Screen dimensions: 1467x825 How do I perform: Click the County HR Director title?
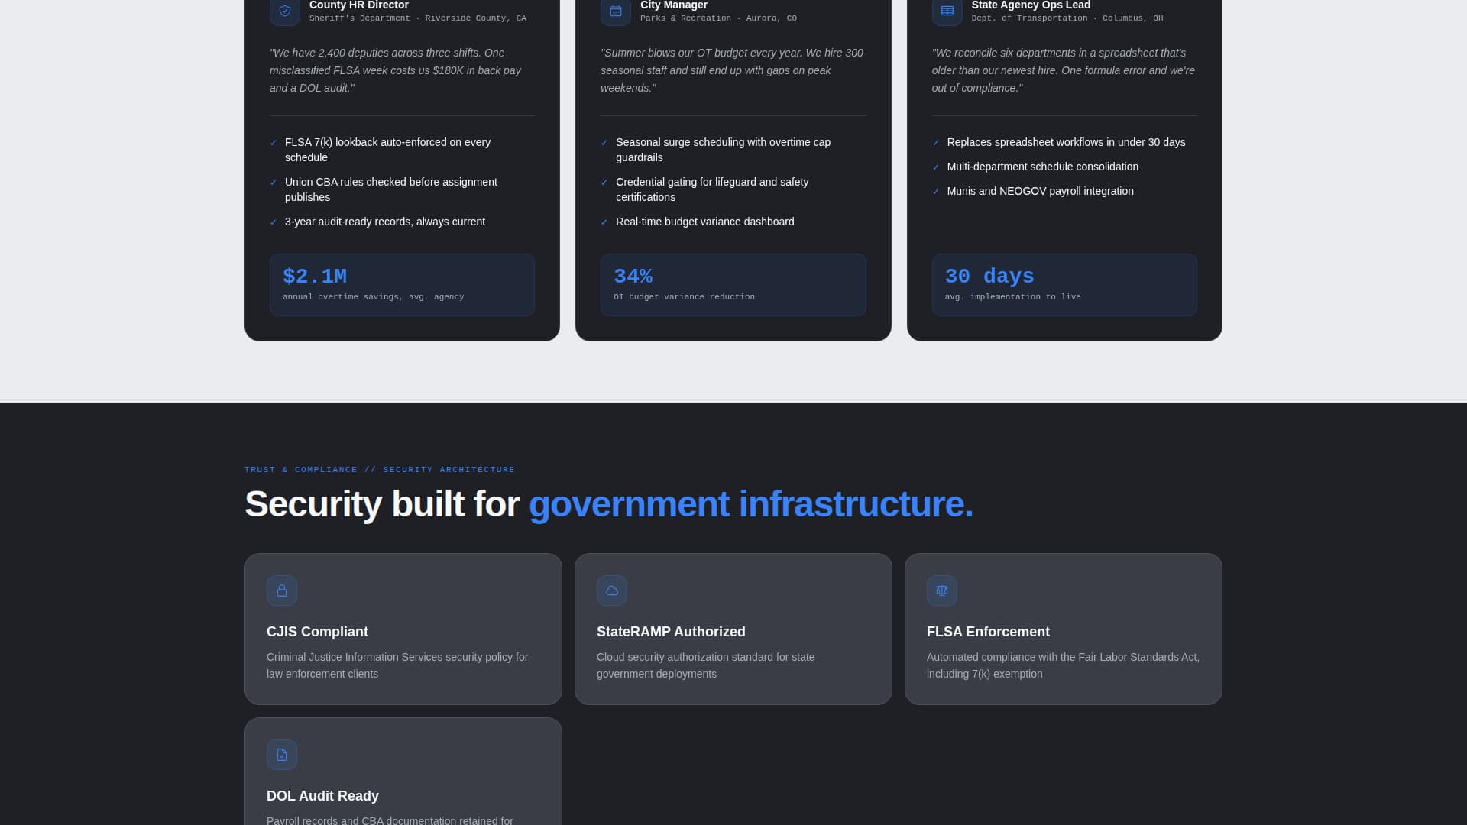[359, 5]
